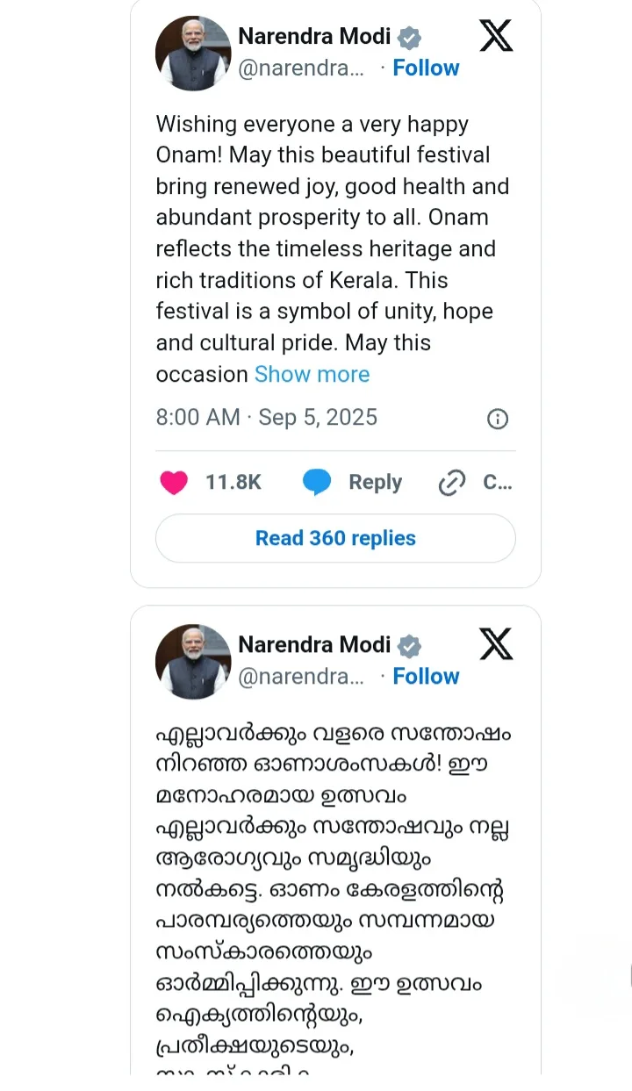Viewport: 632px width, 1091px height.
Task: Open the Read 360 replies button
Action: coord(335,538)
